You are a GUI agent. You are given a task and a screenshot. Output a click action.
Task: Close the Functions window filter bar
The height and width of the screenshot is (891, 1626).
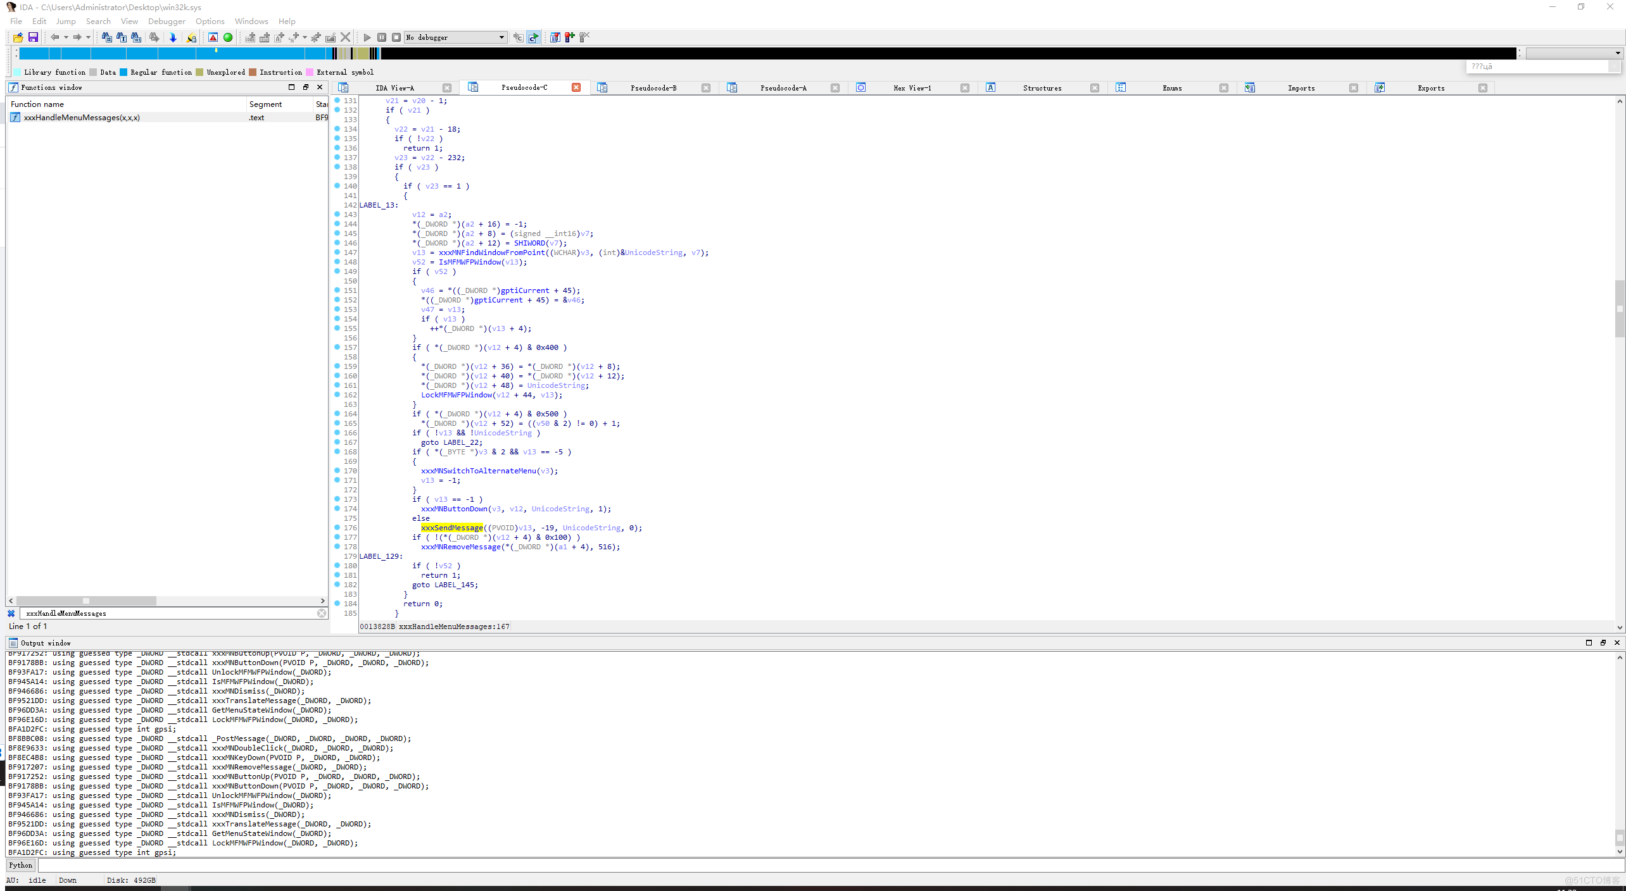click(11, 613)
